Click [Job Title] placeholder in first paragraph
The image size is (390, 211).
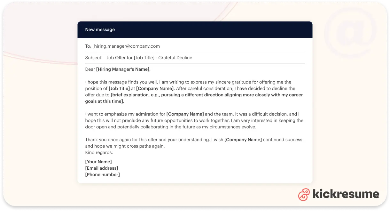[x=119, y=88]
